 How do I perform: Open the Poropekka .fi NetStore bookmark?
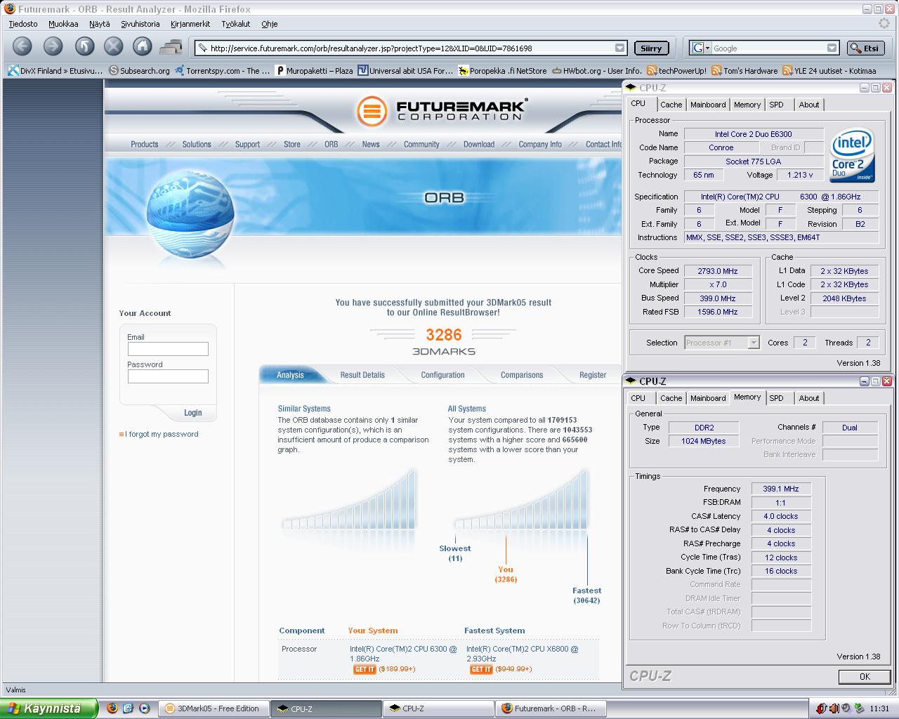point(503,71)
